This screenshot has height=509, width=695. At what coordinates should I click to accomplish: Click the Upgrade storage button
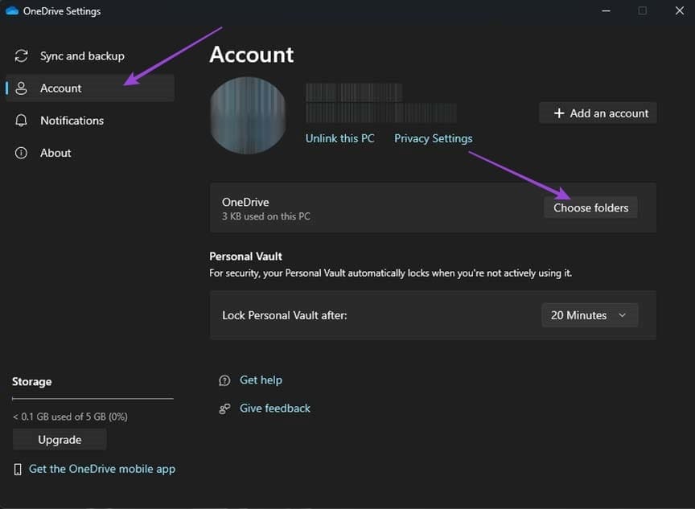60,440
